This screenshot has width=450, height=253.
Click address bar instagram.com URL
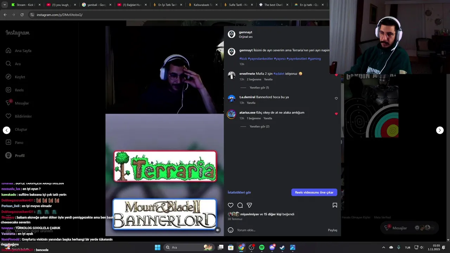(x=60, y=15)
